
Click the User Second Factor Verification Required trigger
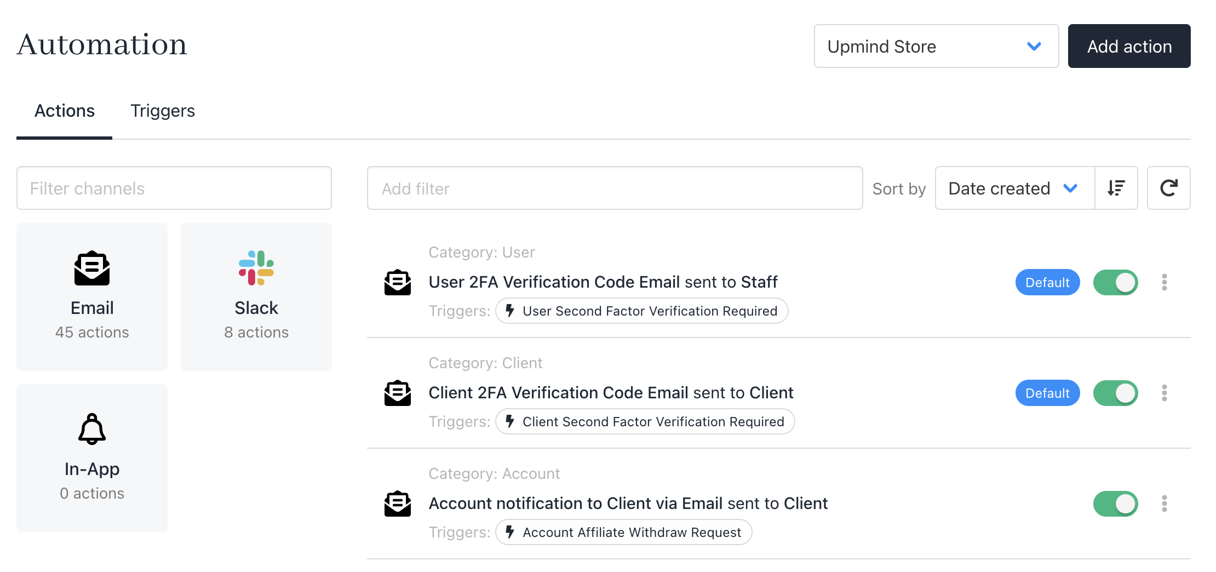[x=642, y=311]
